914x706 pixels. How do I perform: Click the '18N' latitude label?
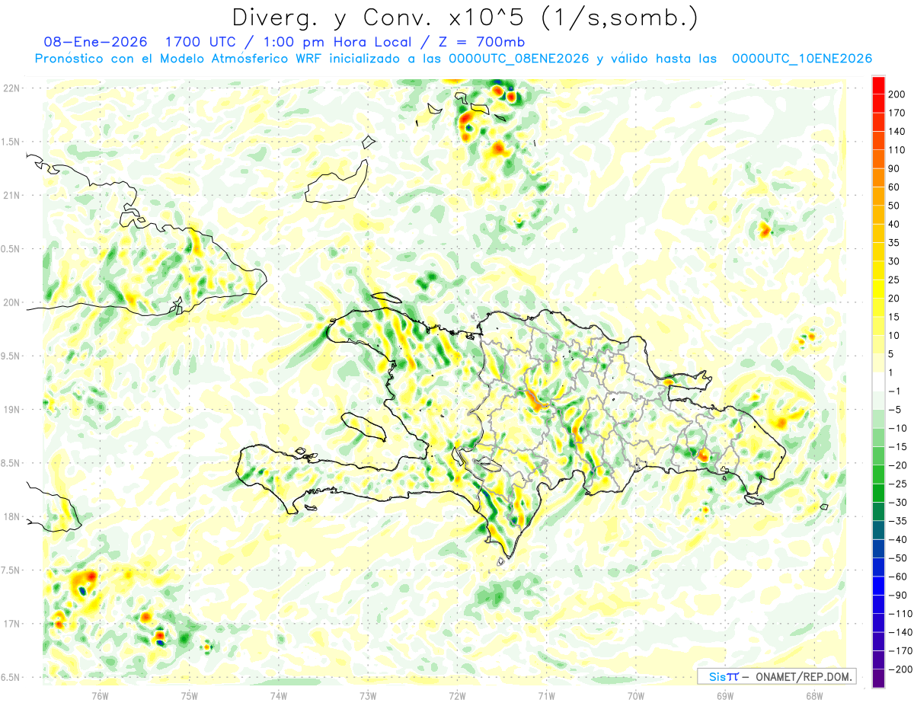11,516
